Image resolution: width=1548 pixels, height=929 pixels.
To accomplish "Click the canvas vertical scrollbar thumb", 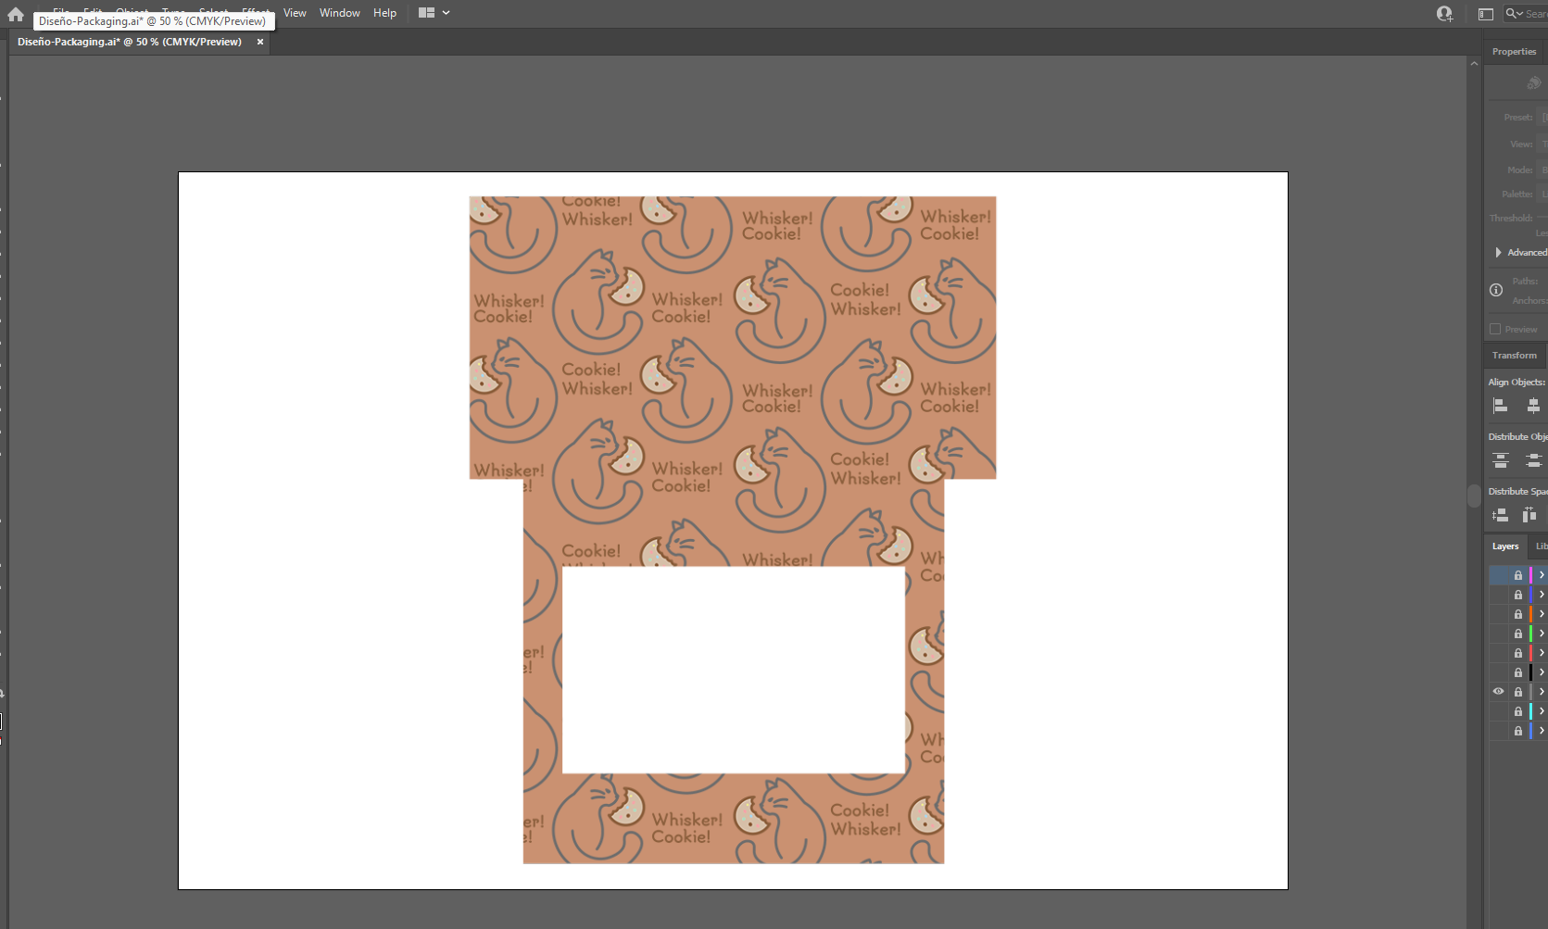I will point(1473,496).
